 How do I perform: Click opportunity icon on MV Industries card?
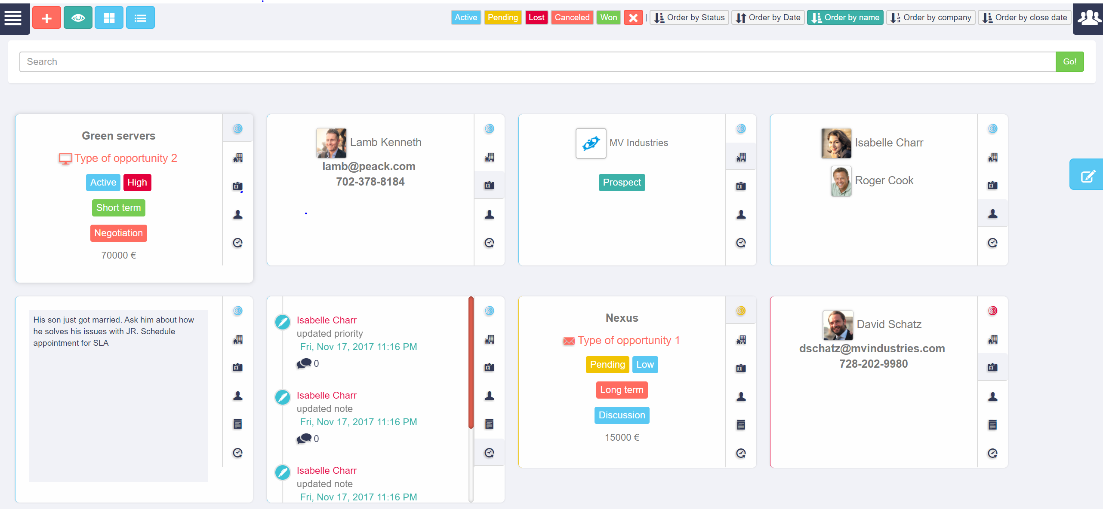coord(741,128)
